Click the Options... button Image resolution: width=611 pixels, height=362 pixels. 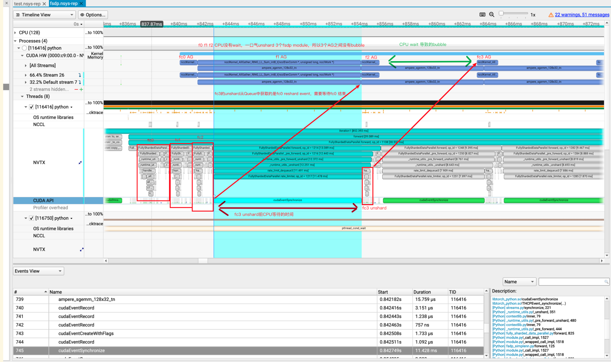(93, 15)
